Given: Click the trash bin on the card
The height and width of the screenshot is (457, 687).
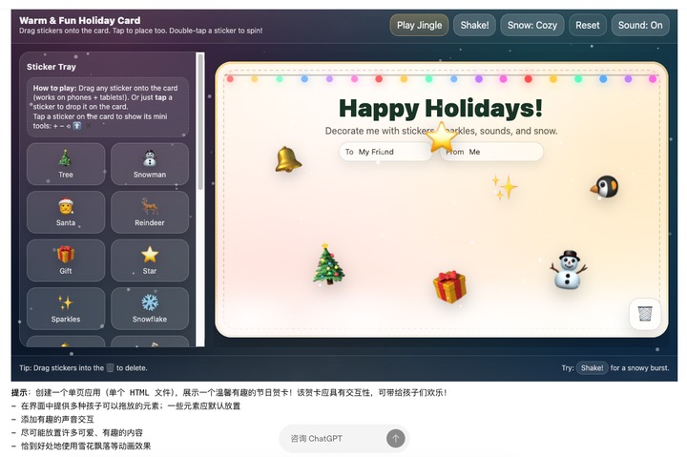Looking at the screenshot, I should pos(645,313).
